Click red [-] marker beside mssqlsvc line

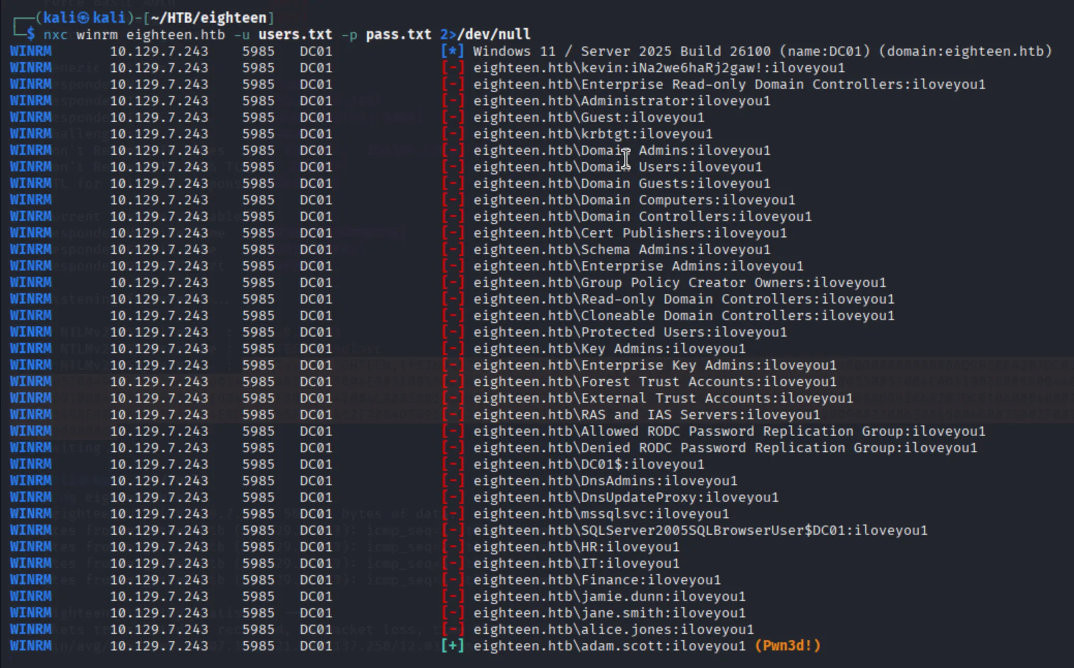(x=453, y=514)
